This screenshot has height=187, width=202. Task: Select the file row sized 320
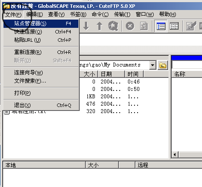pos(86,111)
